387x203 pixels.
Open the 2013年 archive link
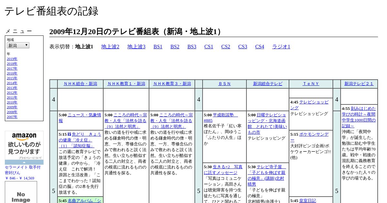click(x=12, y=88)
